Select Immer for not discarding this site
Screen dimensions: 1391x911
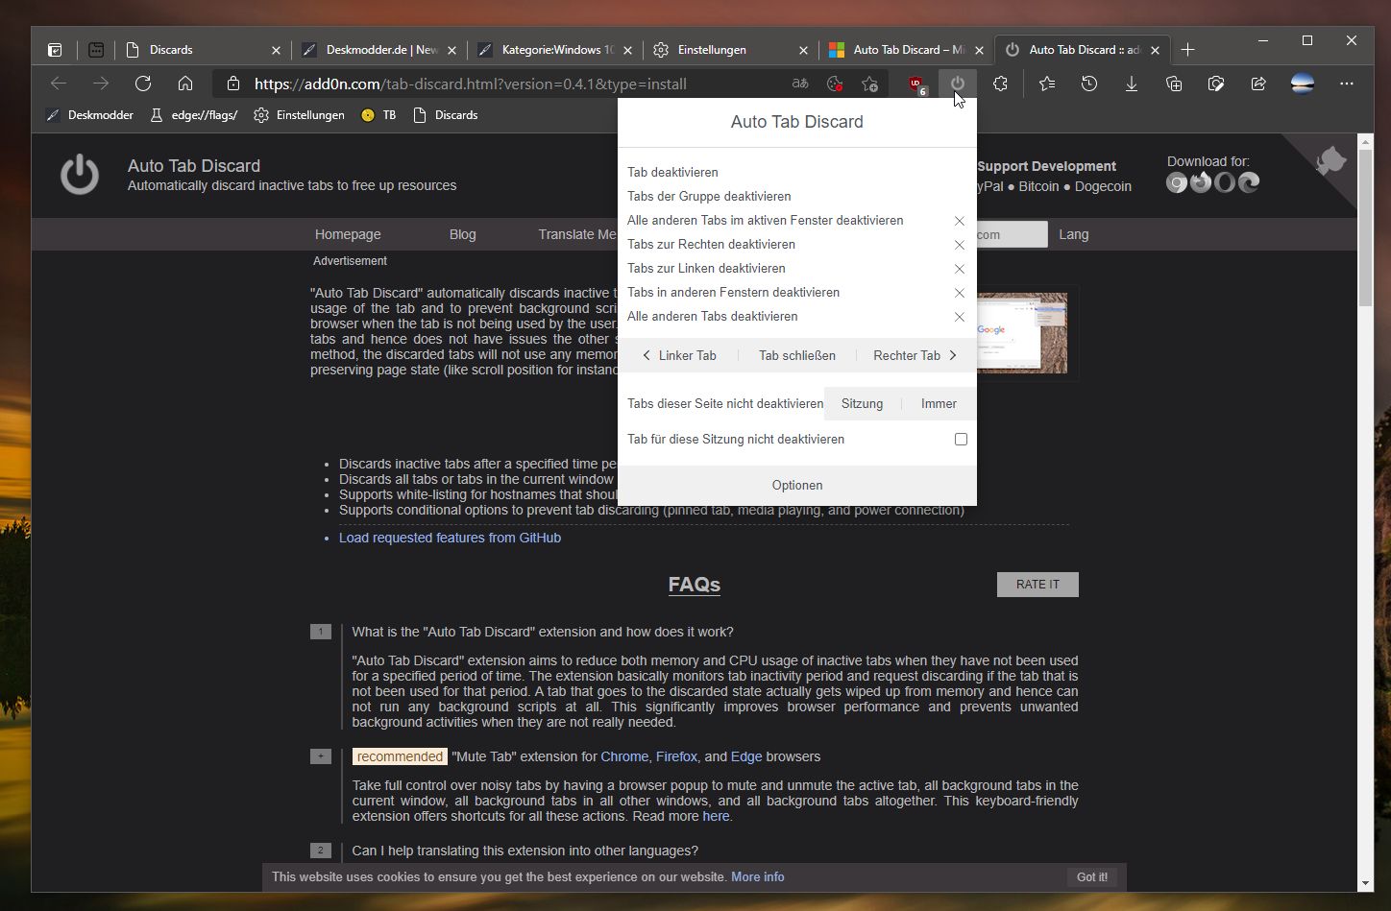pos(939,404)
